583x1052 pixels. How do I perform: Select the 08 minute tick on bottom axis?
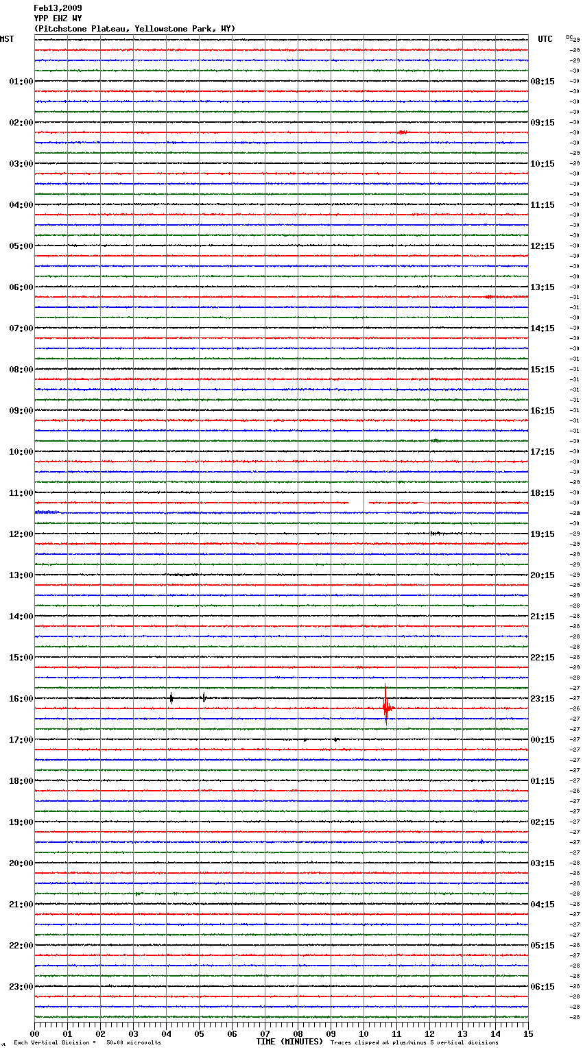pyautogui.click(x=298, y=1033)
